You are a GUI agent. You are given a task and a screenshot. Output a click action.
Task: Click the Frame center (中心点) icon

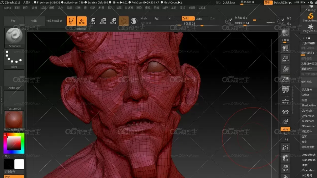(286, 147)
